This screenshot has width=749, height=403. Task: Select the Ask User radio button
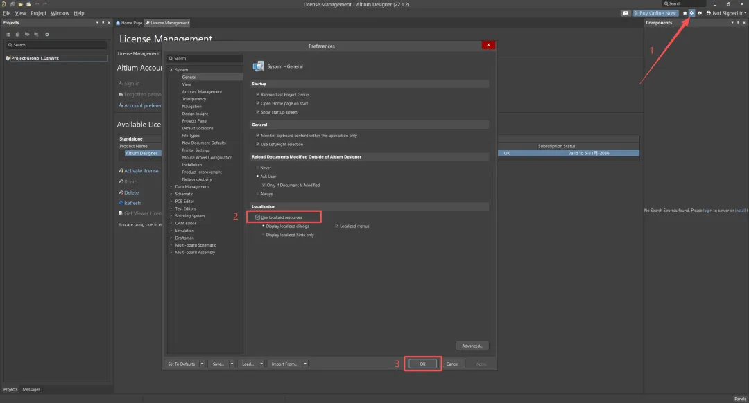[257, 177]
